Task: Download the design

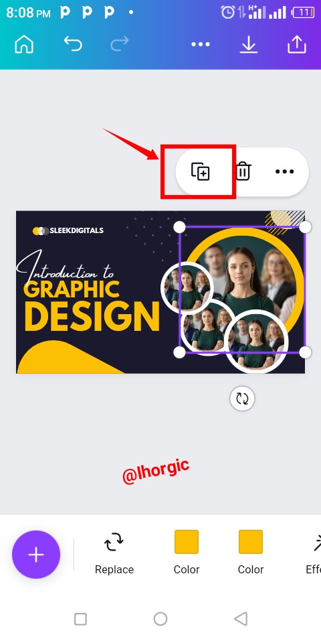Action: point(249,44)
